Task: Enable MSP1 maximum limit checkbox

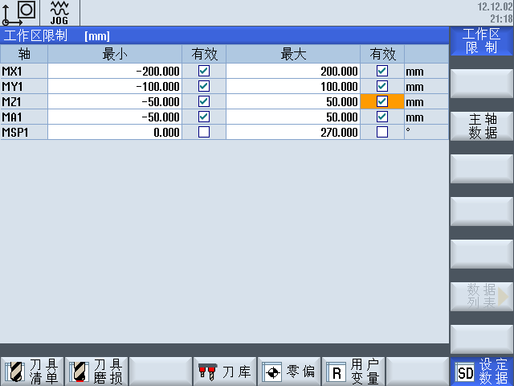Action: point(382,132)
